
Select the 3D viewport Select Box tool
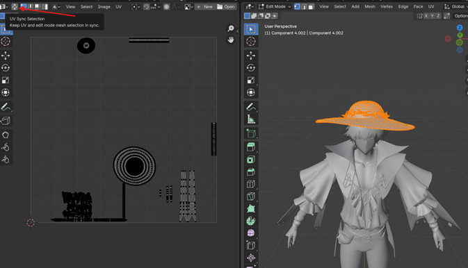pos(251,29)
